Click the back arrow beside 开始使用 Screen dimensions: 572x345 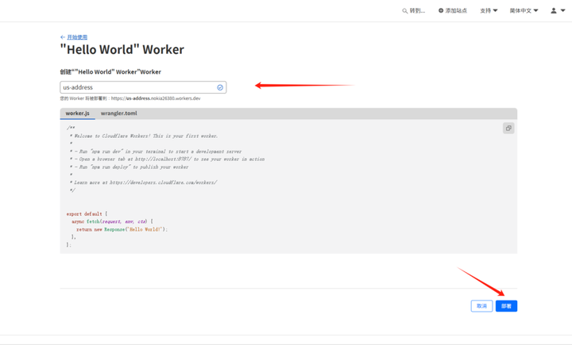point(63,37)
